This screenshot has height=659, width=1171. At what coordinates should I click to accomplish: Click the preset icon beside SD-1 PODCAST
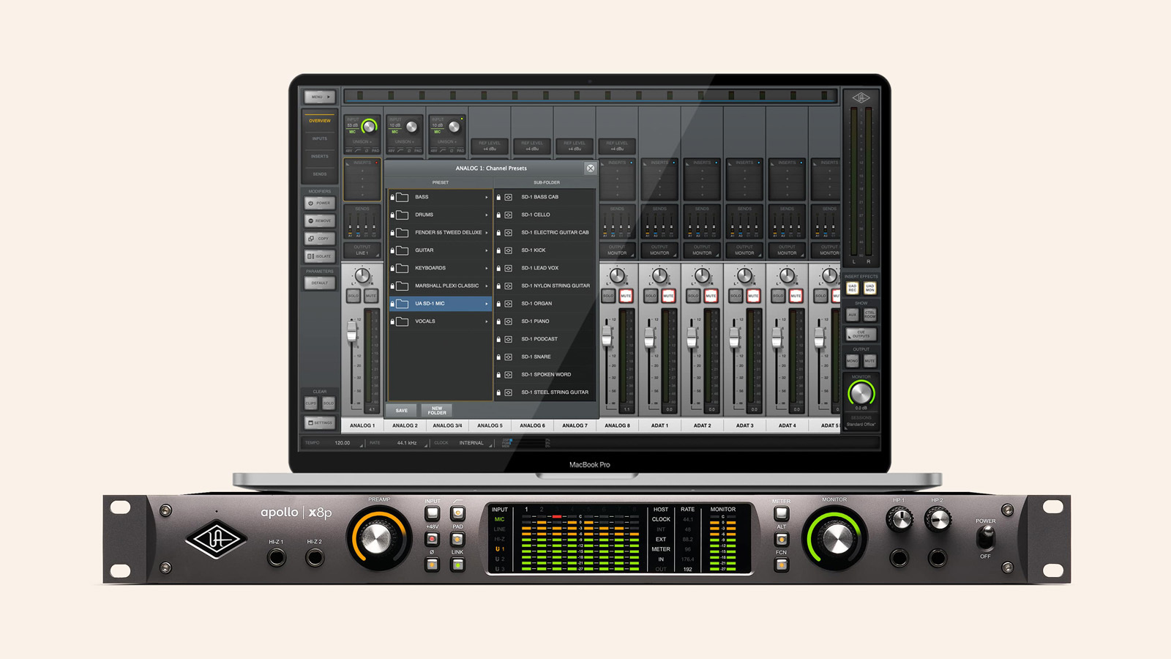(x=509, y=339)
